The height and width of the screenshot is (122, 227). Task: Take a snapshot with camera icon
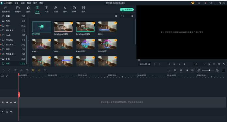(x=214, y=64)
